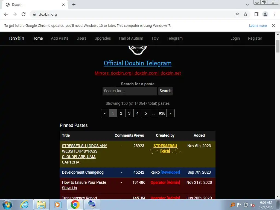Click the page scroll up arrow
This screenshot has height=210, width=280.
[278, 34]
